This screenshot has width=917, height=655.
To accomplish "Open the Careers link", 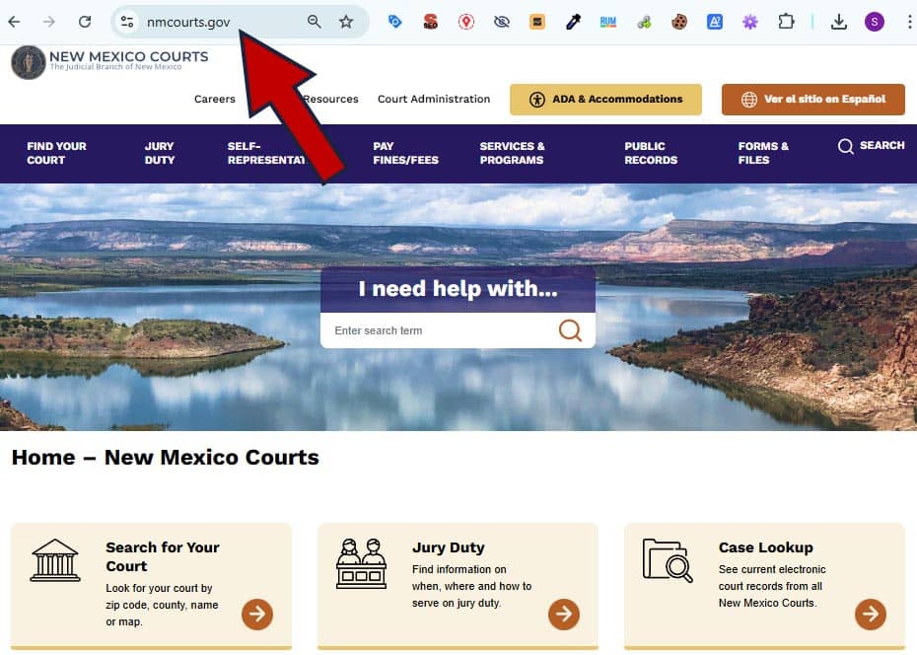I will (214, 99).
